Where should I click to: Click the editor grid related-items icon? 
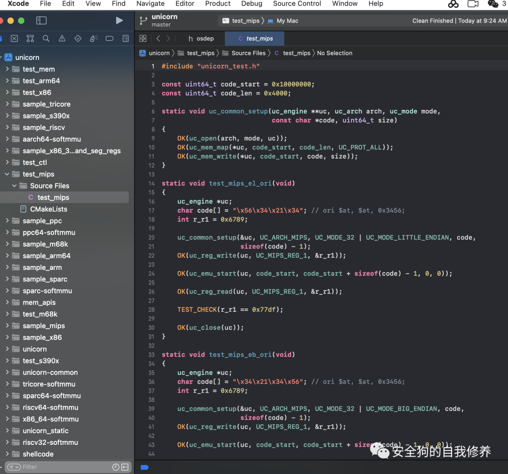143,39
